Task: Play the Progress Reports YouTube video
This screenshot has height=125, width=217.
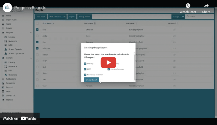Action: 108,62
